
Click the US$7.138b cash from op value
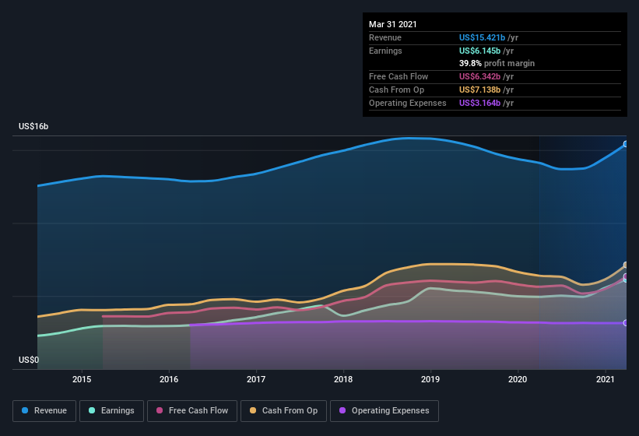479,90
